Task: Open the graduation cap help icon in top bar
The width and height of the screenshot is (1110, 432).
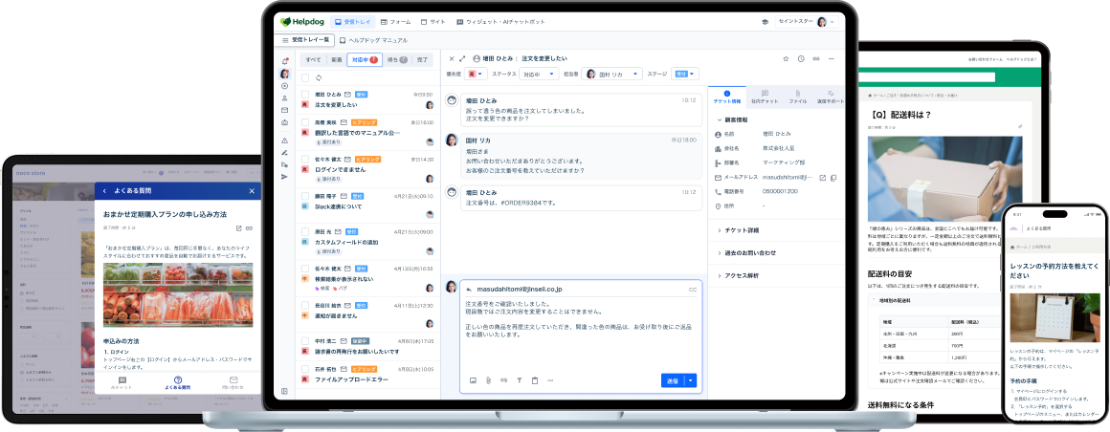Action: coord(766,22)
